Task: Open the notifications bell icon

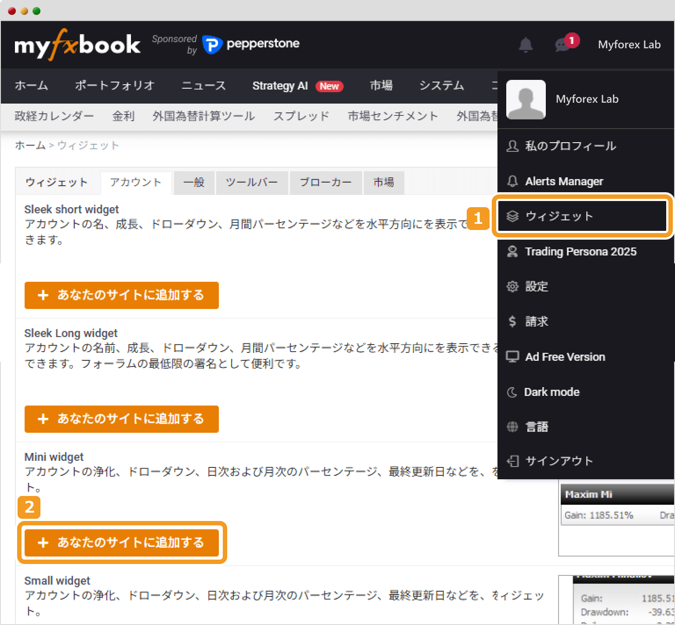Action: pyautogui.click(x=526, y=44)
